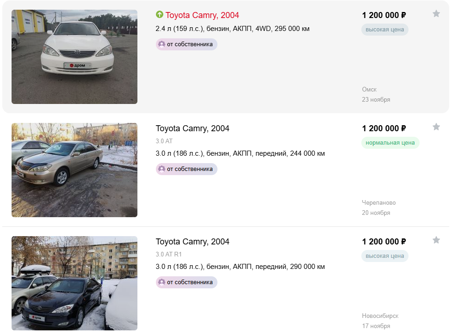Favorite the Cherepanovo Camry via star icon
Viewport: 452px width, 335px height.
[436, 127]
